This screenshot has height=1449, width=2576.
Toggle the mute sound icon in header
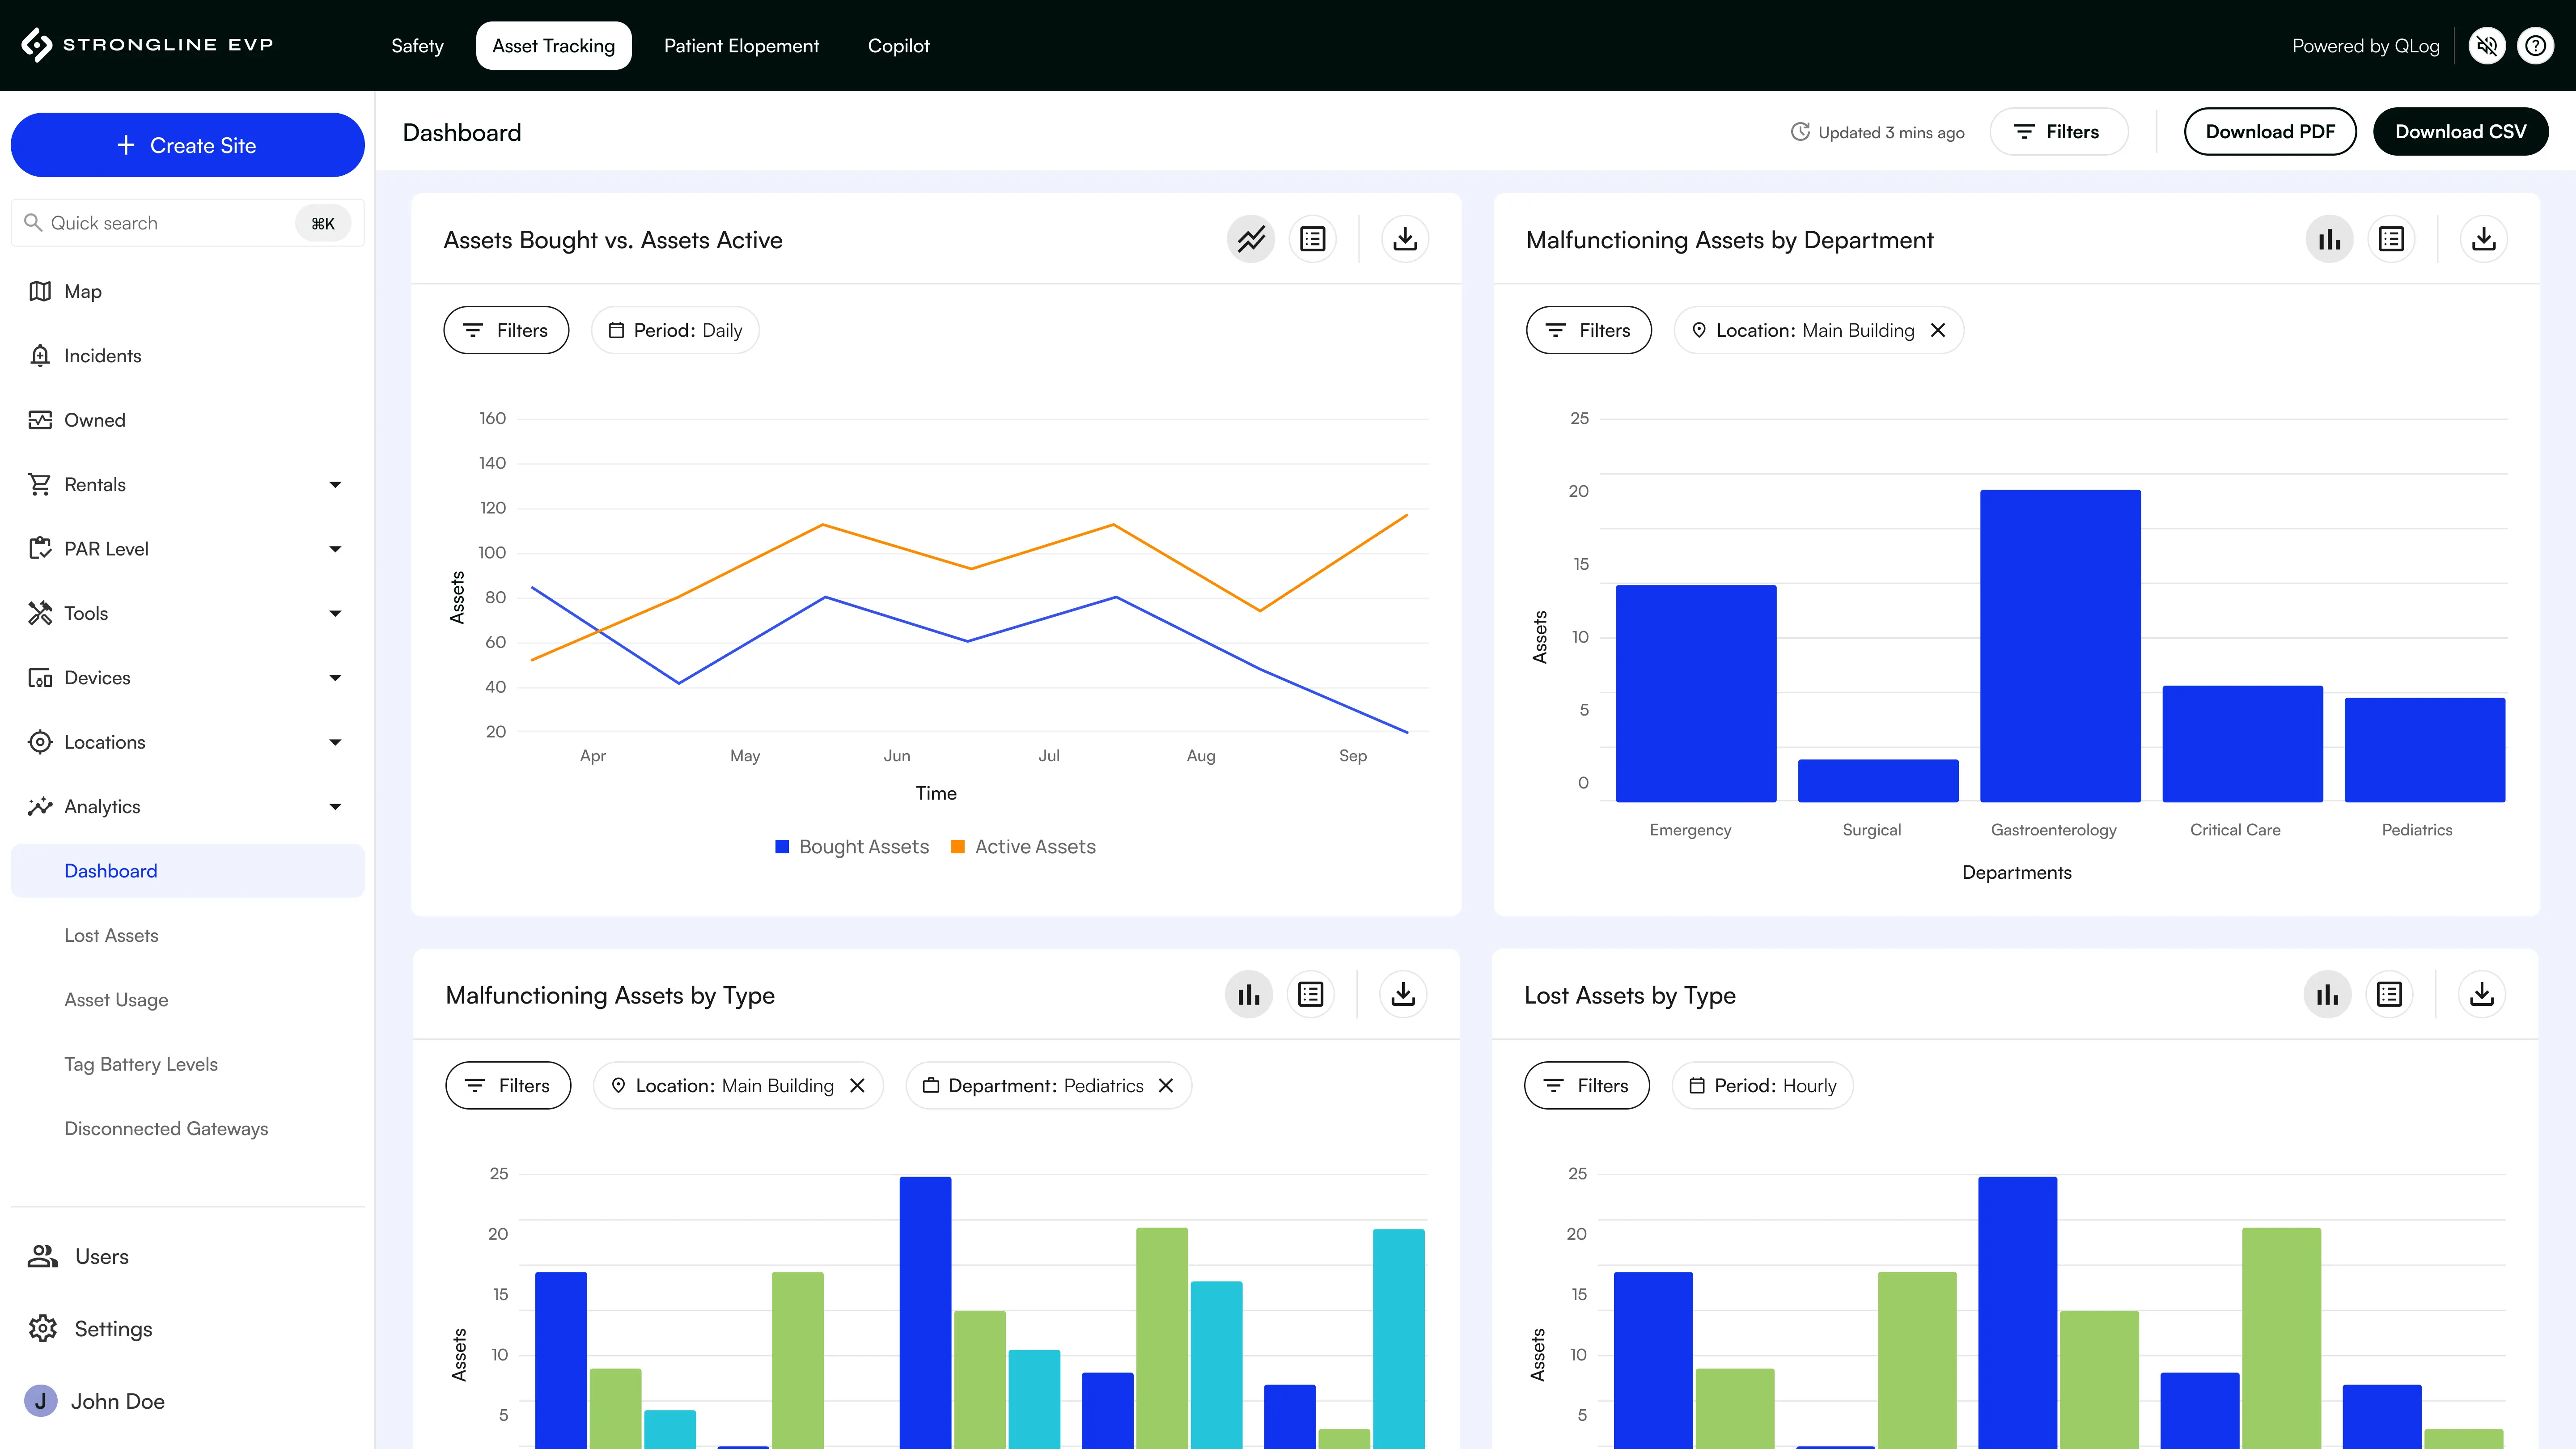(x=2487, y=46)
